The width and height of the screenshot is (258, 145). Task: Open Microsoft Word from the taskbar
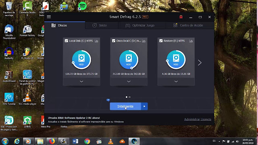(x=75, y=141)
